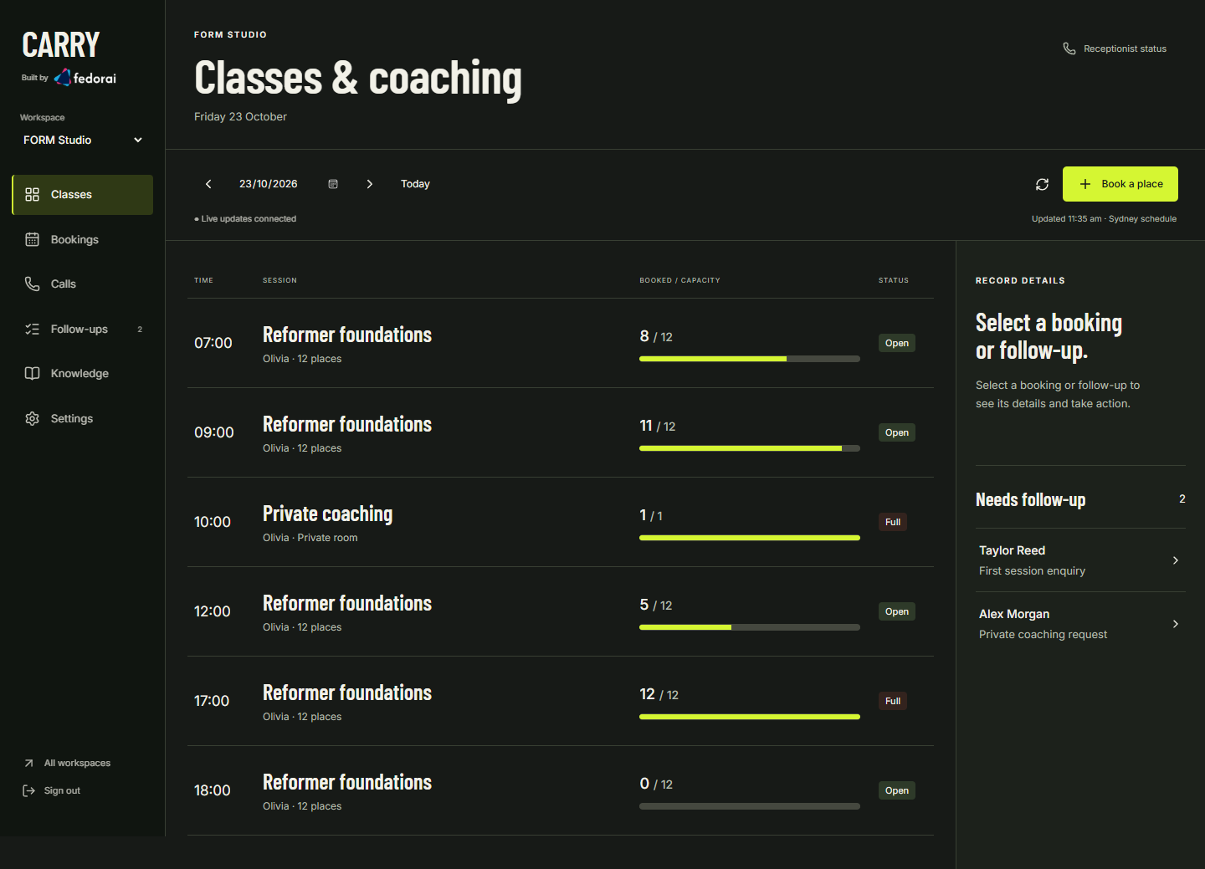The height and width of the screenshot is (869, 1205).
Task: Jump to Today
Action: tap(415, 184)
